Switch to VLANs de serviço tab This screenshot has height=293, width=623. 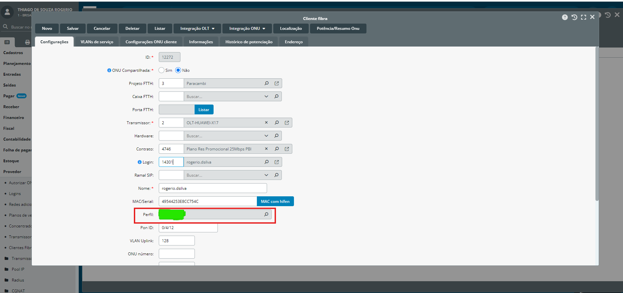(x=97, y=42)
